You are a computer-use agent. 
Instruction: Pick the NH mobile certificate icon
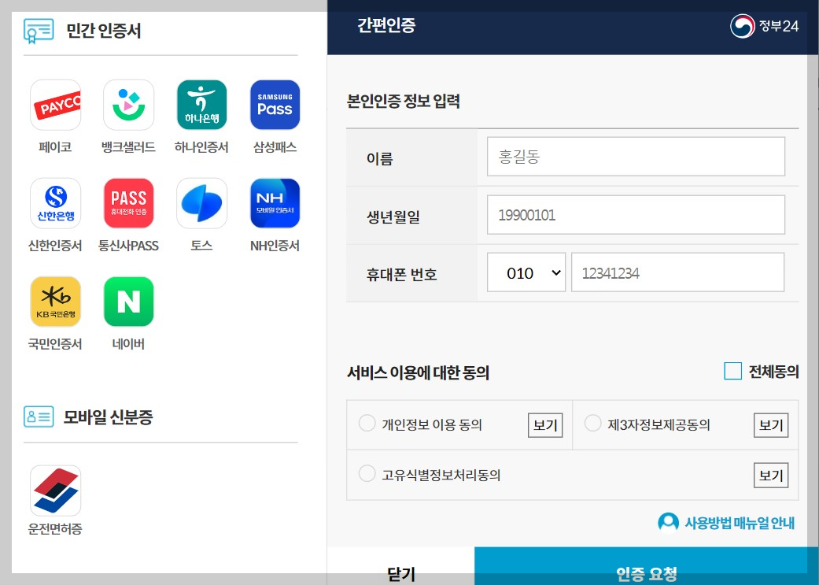click(x=275, y=203)
